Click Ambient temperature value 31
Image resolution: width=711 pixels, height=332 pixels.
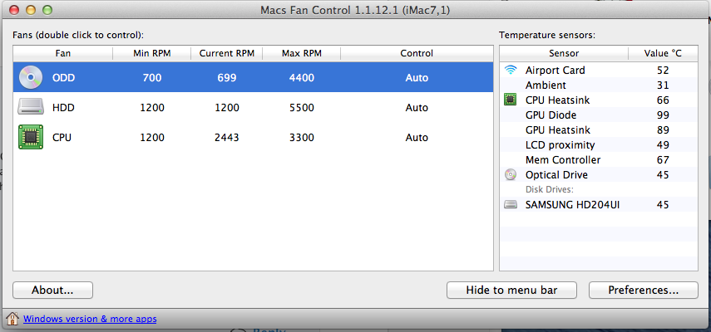click(x=663, y=85)
